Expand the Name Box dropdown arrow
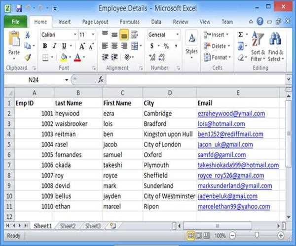This screenshot has width=296, height=246. coord(67,80)
